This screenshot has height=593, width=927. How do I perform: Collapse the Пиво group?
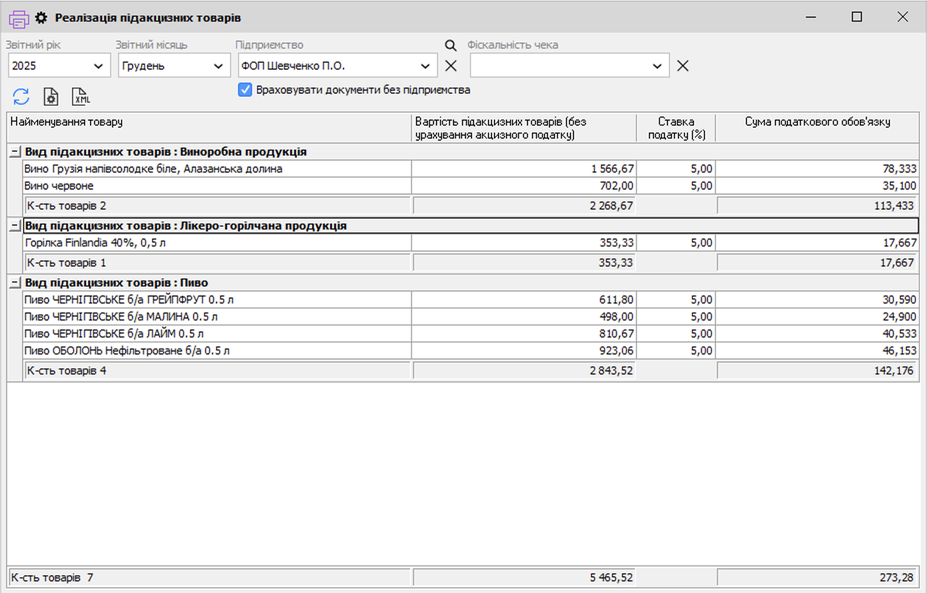pyautogui.click(x=15, y=283)
